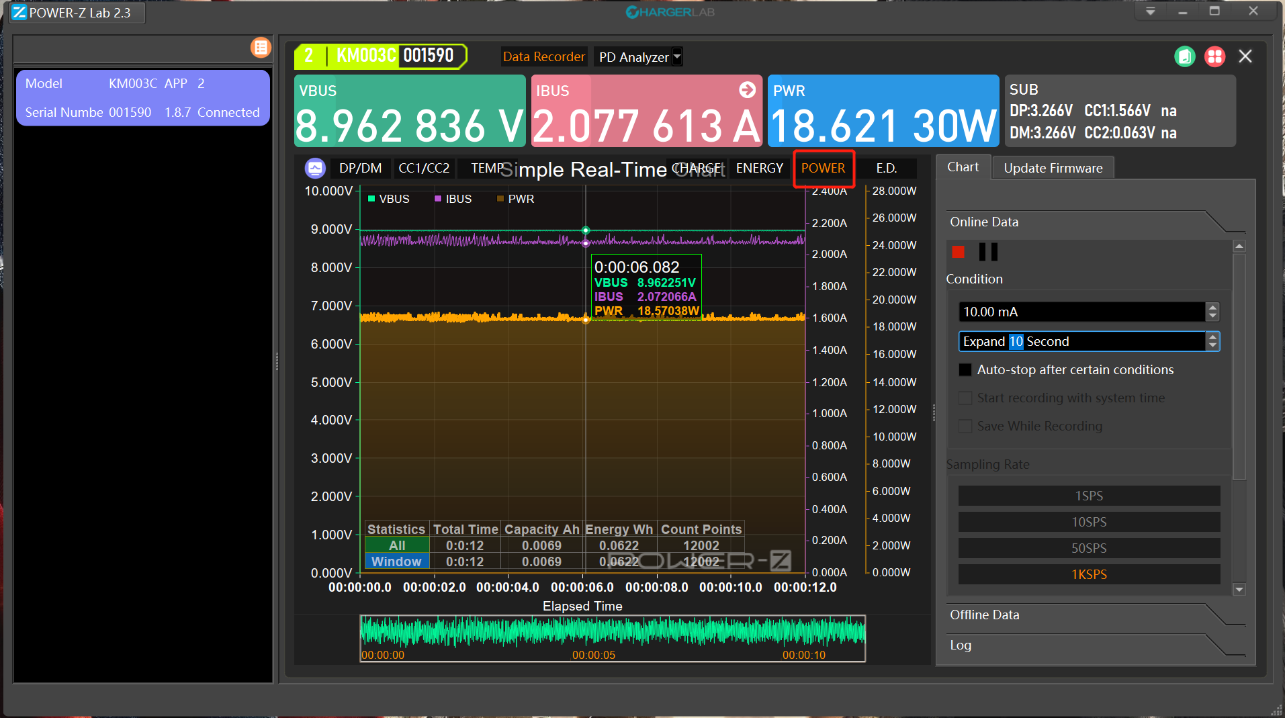Expand the Log section
1285x718 pixels.
(961, 645)
